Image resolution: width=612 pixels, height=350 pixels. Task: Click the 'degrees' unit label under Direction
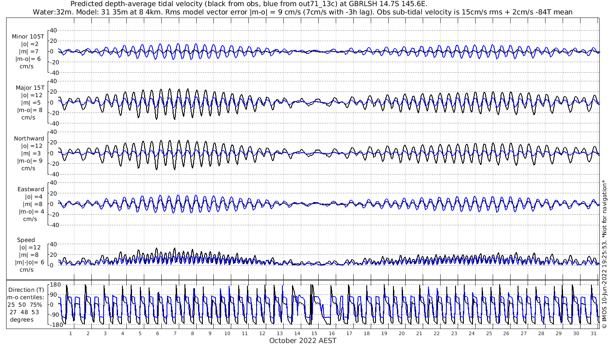22,319
